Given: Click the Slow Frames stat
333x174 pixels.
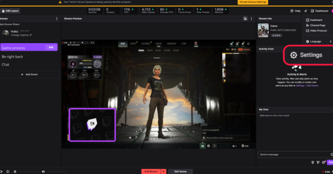Looking at the screenshot, I should (x=203, y=11).
